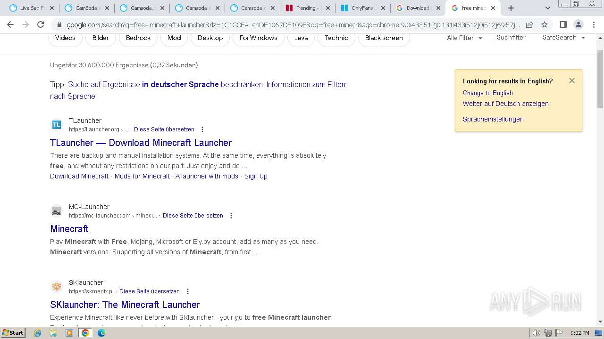Close the active free minecraft tab
This screenshot has height=339, width=604.
click(493, 8)
